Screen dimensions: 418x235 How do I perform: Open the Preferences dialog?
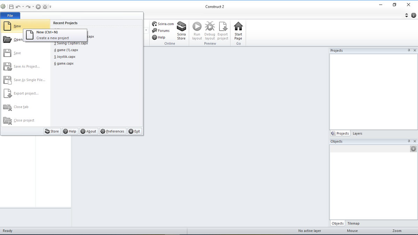click(x=113, y=131)
